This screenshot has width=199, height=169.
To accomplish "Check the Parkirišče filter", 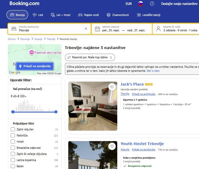I will 13,136.
